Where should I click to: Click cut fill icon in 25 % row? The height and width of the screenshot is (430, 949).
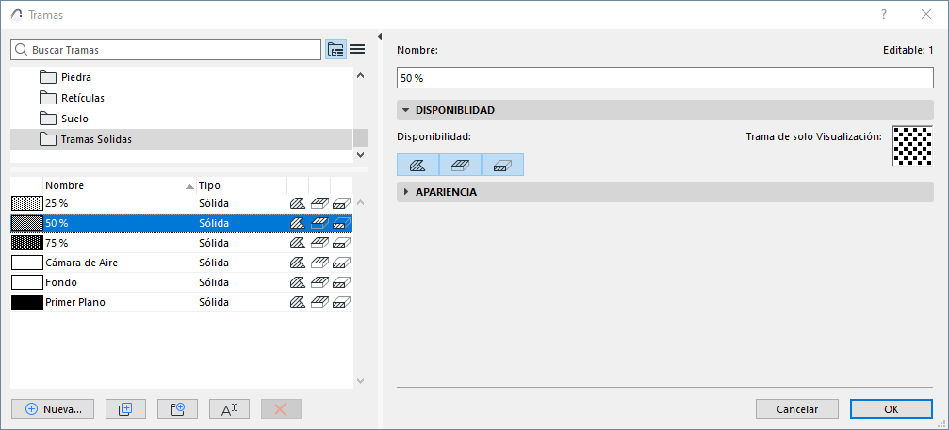point(342,203)
